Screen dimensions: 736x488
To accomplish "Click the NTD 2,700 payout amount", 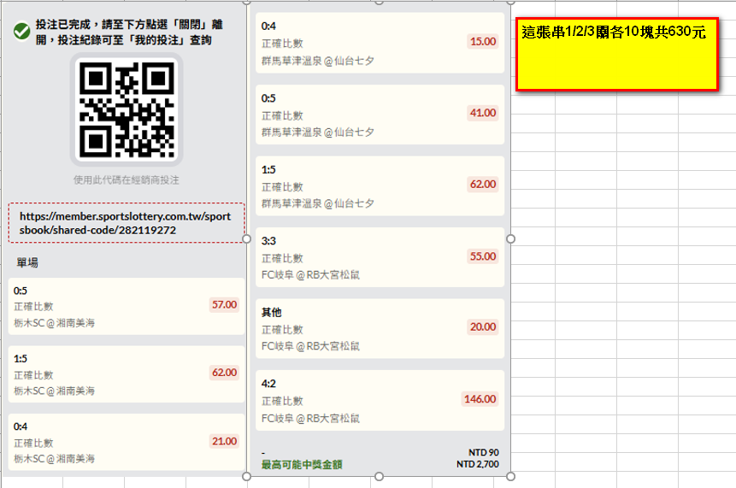I will (478, 465).
